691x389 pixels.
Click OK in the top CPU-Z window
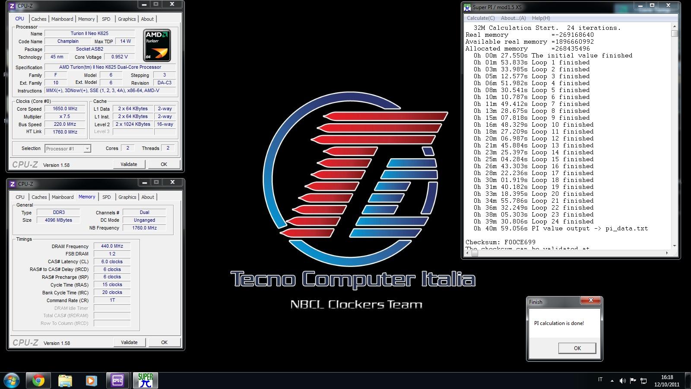164,164
